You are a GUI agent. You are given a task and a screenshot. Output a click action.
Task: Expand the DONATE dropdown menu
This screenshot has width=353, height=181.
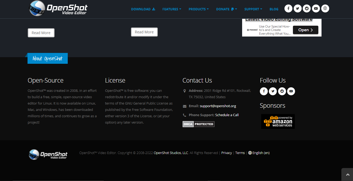point(227,9)
